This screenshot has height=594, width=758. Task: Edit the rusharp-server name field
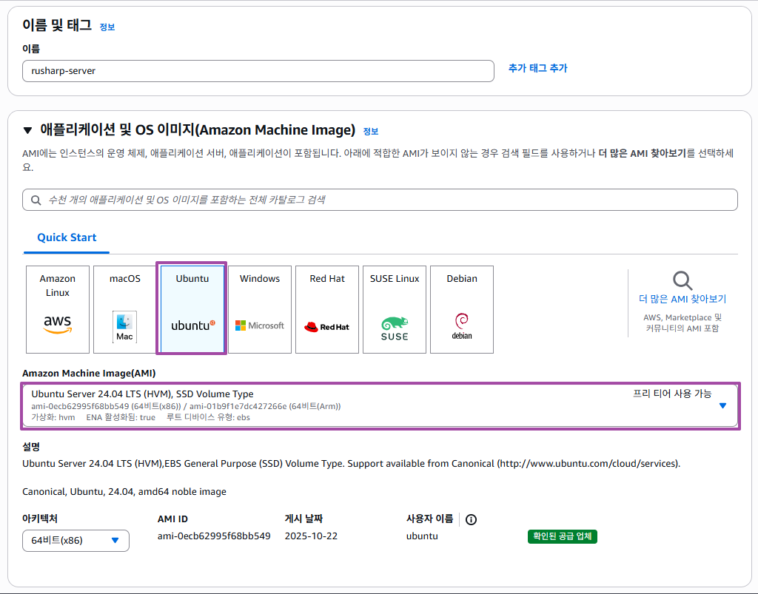click(x=258, y=71)
